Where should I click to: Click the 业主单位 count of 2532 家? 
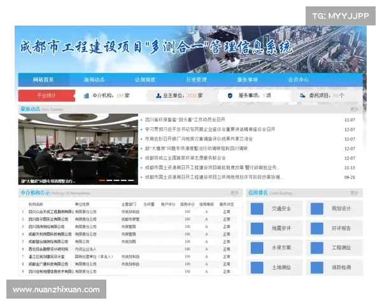195,95
